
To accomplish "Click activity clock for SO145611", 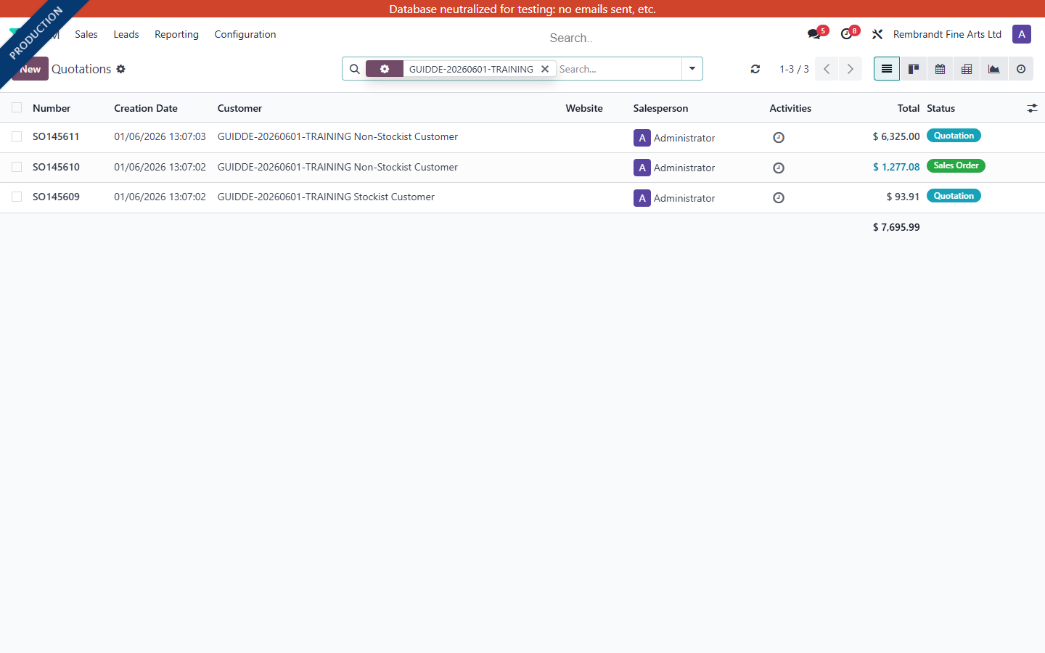I will [x=779, y=137].
